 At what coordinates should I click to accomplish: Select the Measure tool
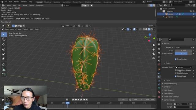(4, 69)
